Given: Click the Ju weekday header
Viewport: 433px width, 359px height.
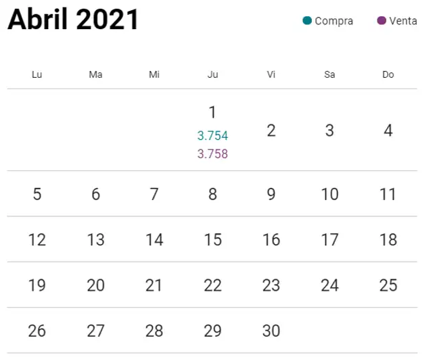Looking at the screenshot, I should click(x=212, y=74).
